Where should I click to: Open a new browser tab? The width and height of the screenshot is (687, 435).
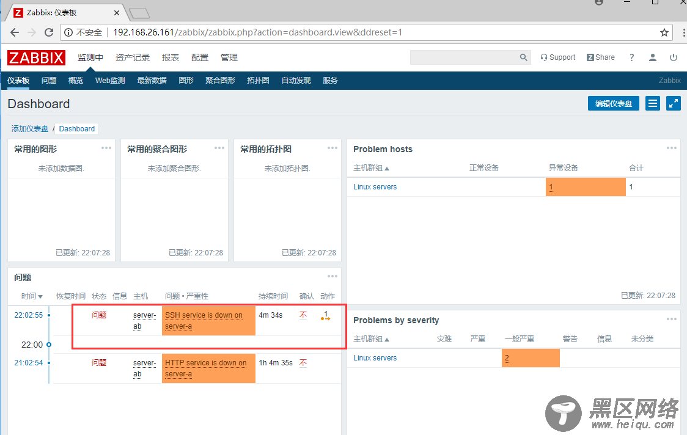tap(140, 13)
